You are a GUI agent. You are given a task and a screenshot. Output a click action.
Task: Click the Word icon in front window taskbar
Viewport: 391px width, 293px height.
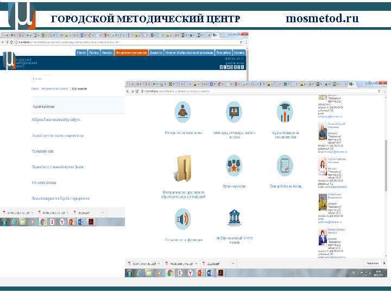[210, 273]
